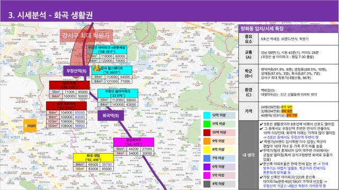Viewport: 339px width, 190px height.
Task: Select the gray 4억 이상 legend swatch
Action: (207, 184)
